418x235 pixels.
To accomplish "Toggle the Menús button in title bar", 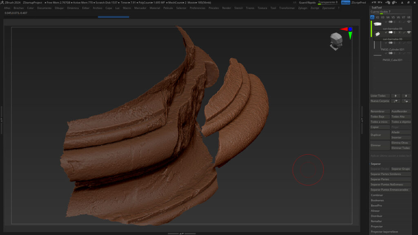I will [x=346, y=2].
